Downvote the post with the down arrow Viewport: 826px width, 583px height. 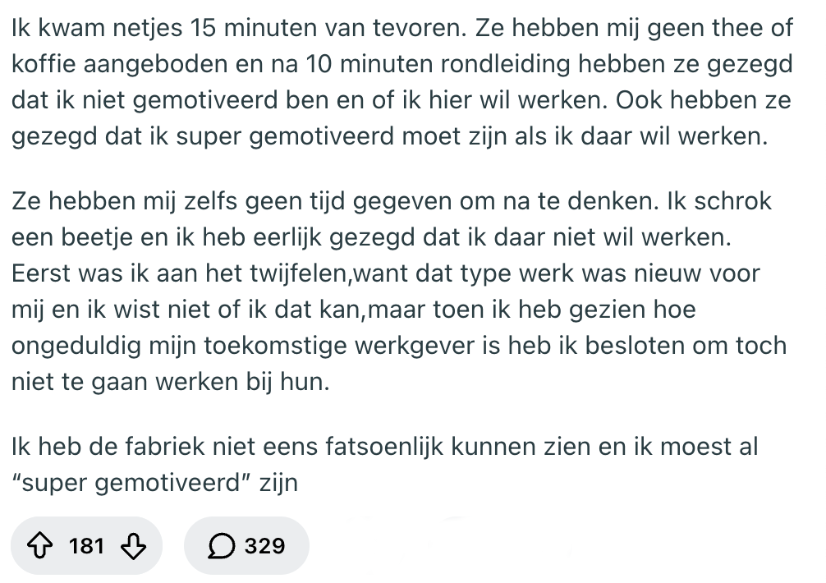tap(133, 545)
